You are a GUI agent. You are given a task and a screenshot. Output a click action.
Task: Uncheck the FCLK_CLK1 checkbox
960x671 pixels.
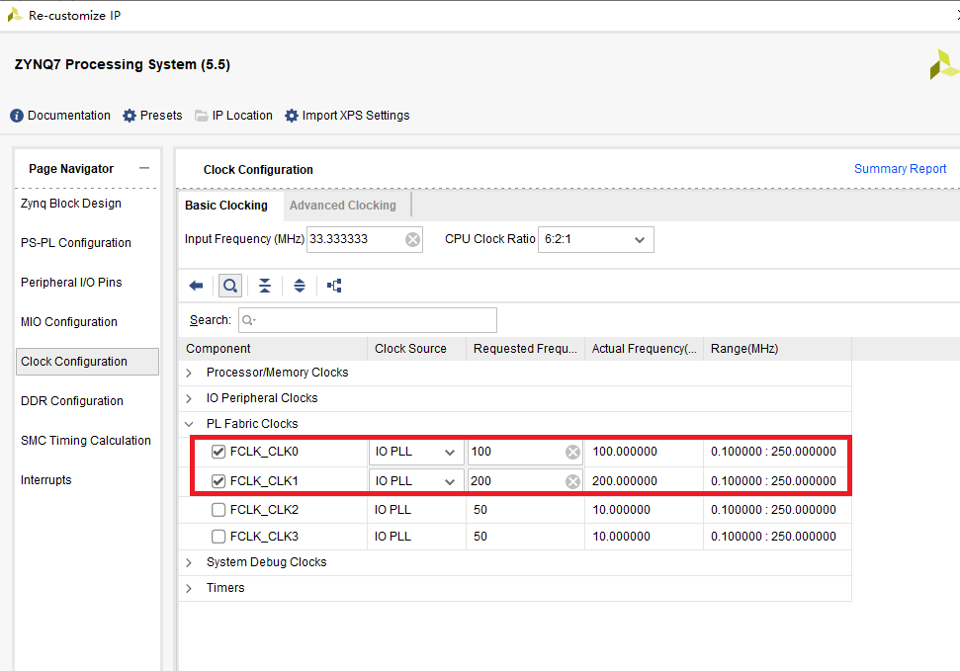[218, 481]
